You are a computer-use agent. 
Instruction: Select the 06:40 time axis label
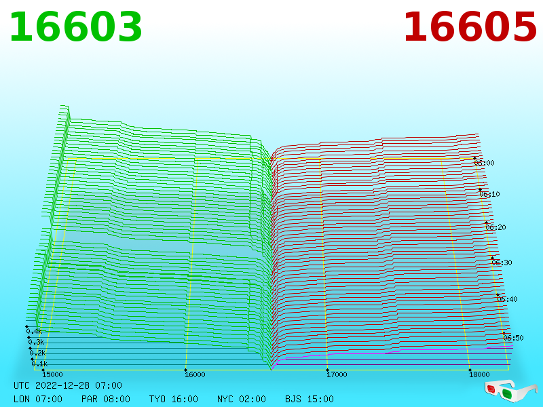507,299
